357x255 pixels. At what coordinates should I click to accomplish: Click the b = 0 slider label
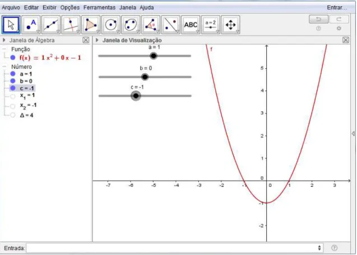(146, 68)
